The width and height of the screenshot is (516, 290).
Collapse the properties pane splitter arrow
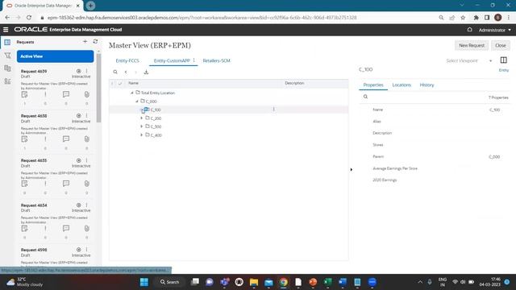tap(352, 170)
